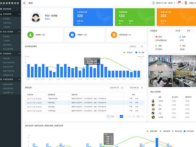196x147 pixels.
Task: Click the icon beside 进出人员管理 in sidebar
Action: [x=1, y=32]
